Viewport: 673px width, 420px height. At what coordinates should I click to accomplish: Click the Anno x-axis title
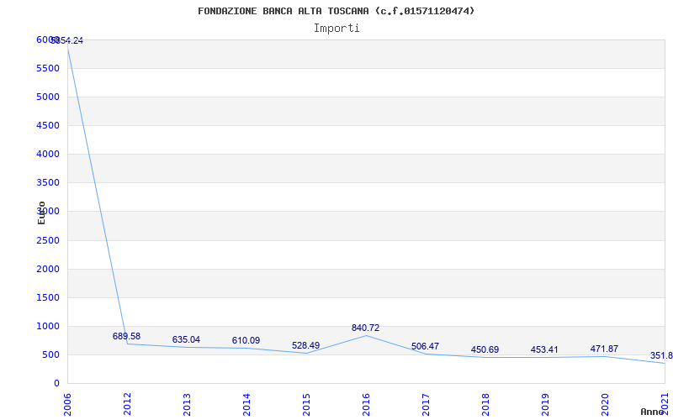click(x=653, y=412)
